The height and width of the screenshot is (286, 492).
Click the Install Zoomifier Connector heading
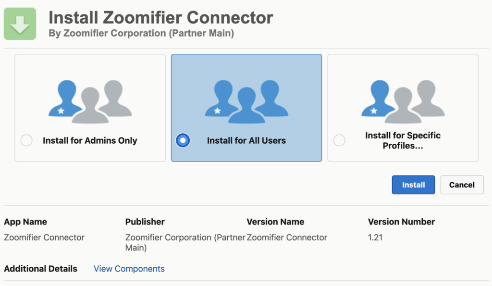pos(160,18)
